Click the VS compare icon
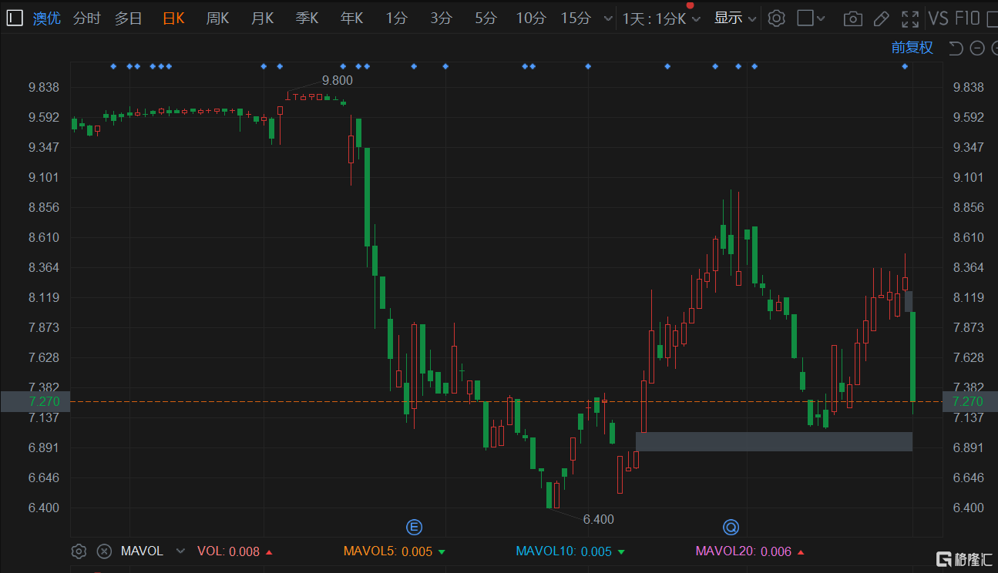Screen dimensions: 998x573 pyautogui.click(x=938, y=18)
